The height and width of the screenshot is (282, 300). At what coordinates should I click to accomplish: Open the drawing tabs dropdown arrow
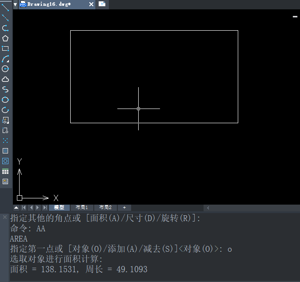coord(15,4)
